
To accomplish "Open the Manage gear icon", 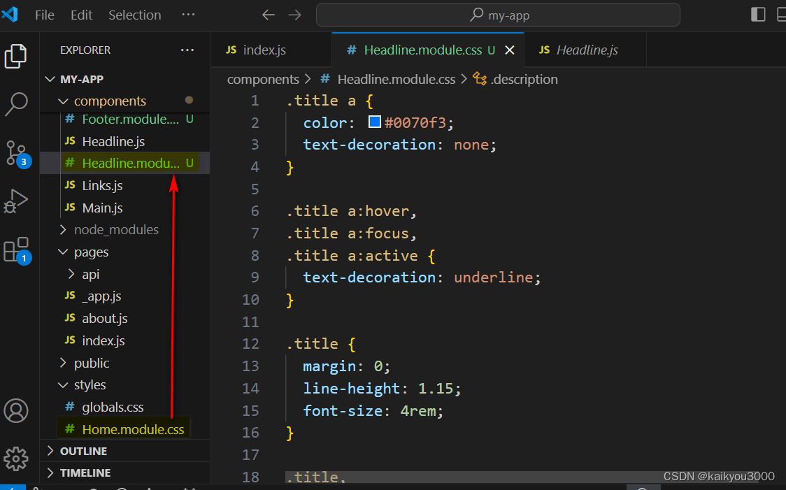I will pyautogui.click(x=16, y=459).
